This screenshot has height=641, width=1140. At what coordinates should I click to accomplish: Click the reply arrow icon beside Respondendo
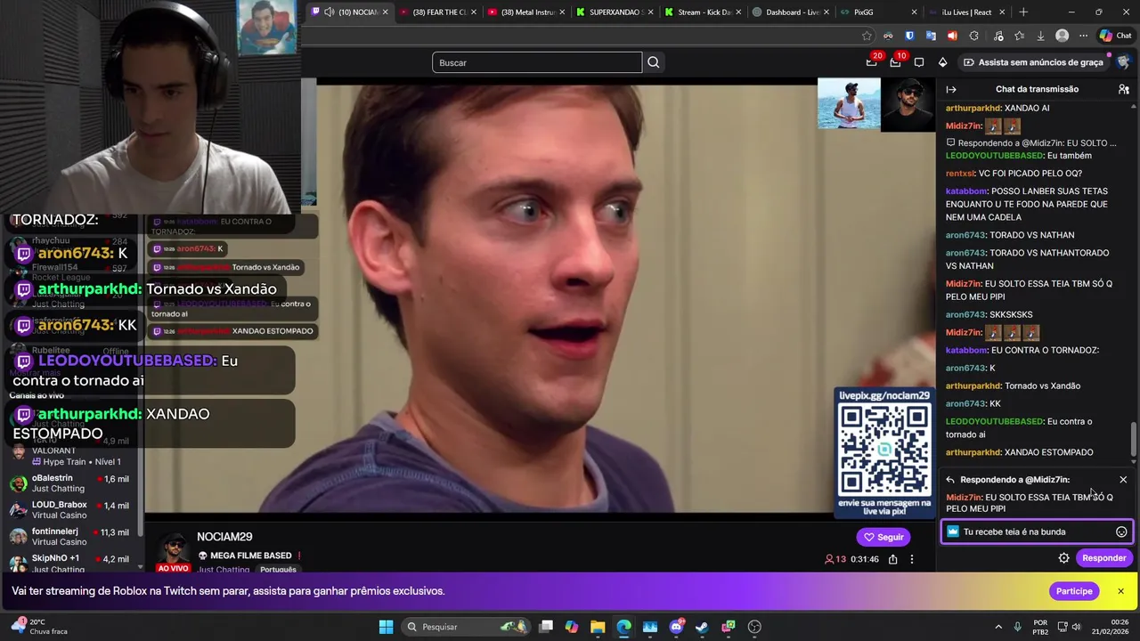(x=950, y=480)
